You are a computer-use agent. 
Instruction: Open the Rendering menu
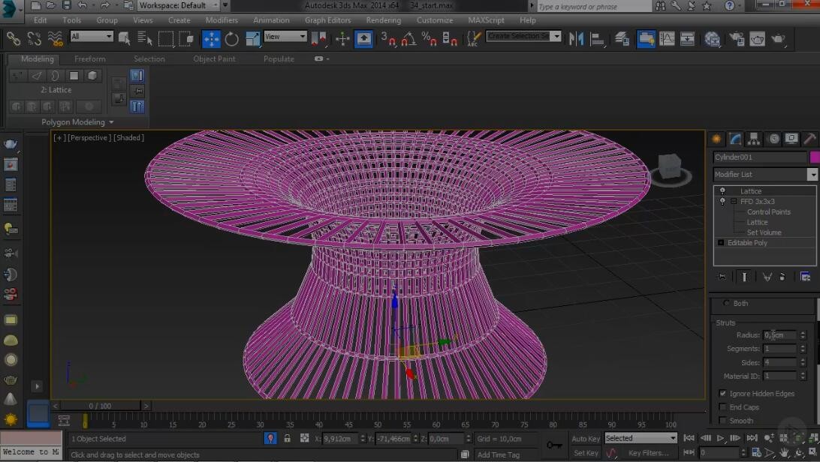[383, 20]
